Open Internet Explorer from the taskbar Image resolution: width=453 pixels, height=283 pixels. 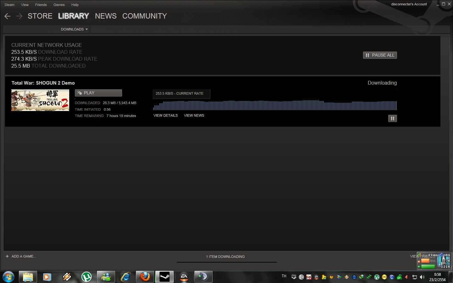125,277
